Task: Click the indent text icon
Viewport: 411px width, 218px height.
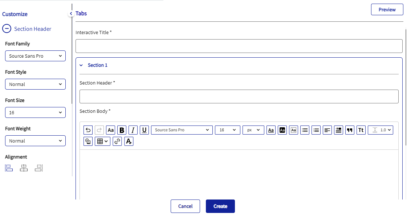Action: click(x=338, y=130)
